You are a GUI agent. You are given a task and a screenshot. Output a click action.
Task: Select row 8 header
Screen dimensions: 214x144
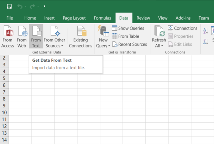4,99
